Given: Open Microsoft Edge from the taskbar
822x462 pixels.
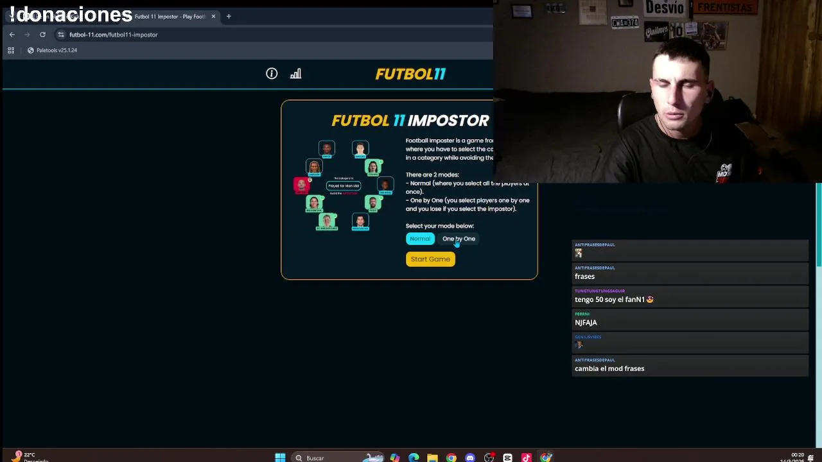Looking at the screenshot, I should point(414,458).
